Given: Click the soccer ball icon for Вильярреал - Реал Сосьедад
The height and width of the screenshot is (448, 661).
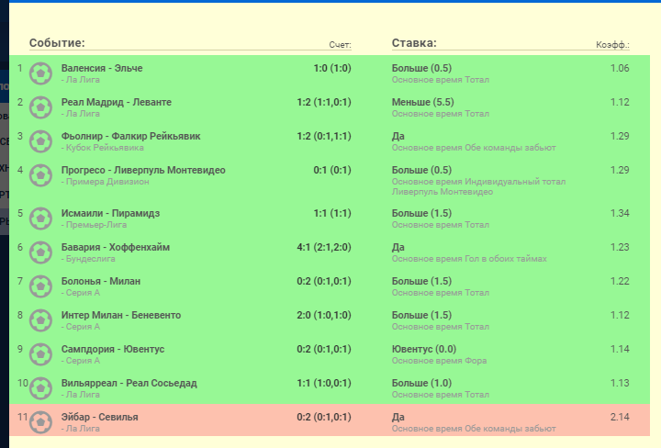Looking at the screenshot, I should click(x=40, y=388).
